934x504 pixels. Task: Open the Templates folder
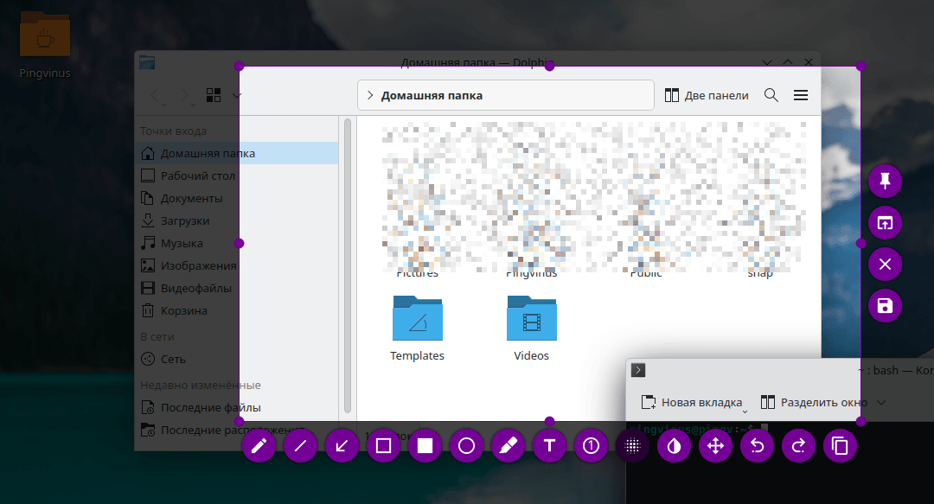(x=417, y=327)
